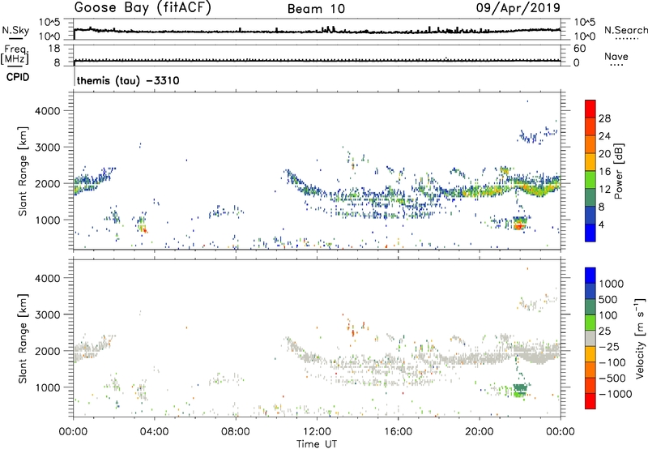648x449 pixels.
Task: Click the green velocity patch near 22:00
Action: [x=520, y=389]
